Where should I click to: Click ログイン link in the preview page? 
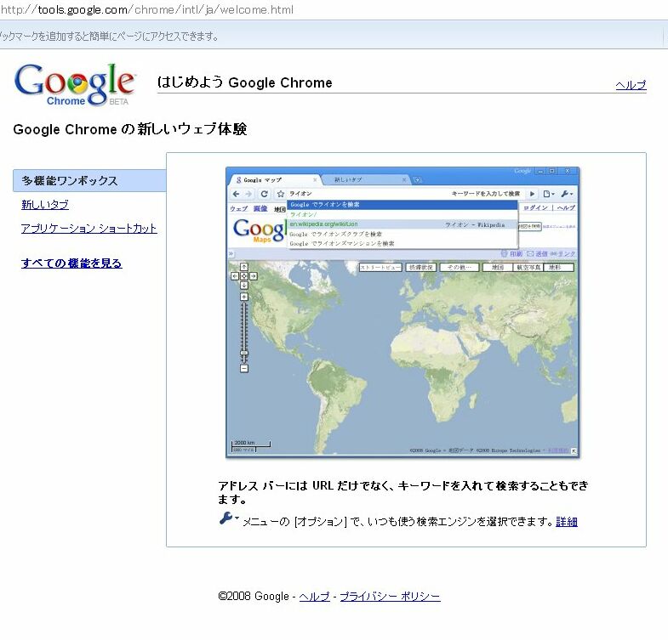click(535, 207)
